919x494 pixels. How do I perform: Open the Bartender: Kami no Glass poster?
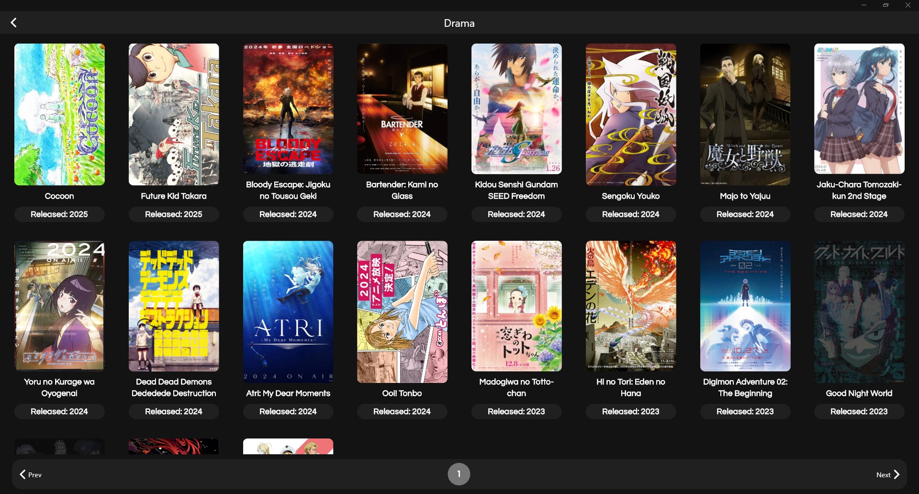402,109
